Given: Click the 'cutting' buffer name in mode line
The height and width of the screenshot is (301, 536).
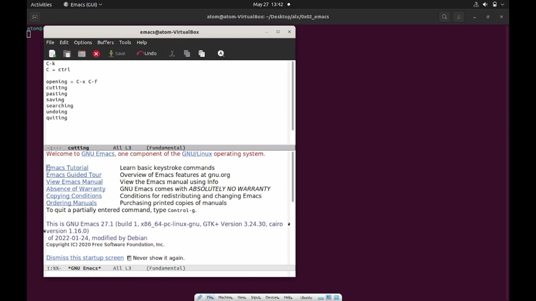Looking at the screenshot, I should pyautogui.click(x=78, y=148).
